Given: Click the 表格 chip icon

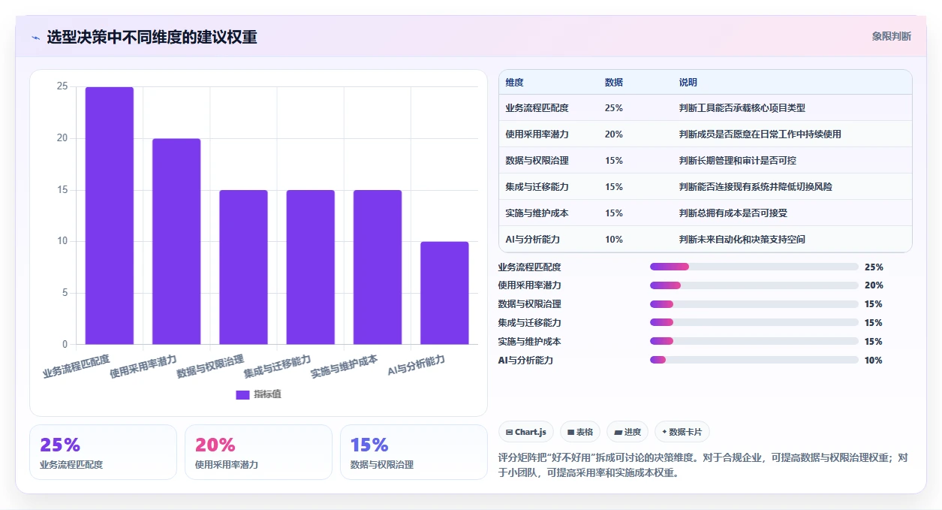Looking at the screenshot, I should point(571,432).
